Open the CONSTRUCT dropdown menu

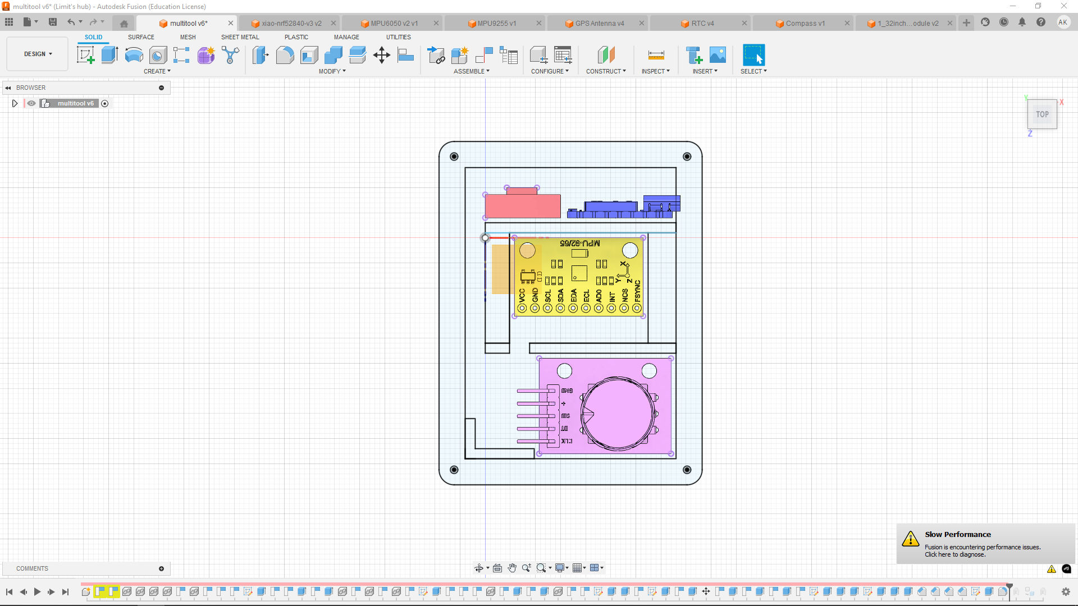click(x=606, y=71)
